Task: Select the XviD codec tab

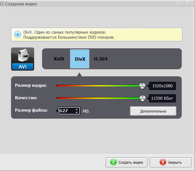Action: (x=59, y=59)
